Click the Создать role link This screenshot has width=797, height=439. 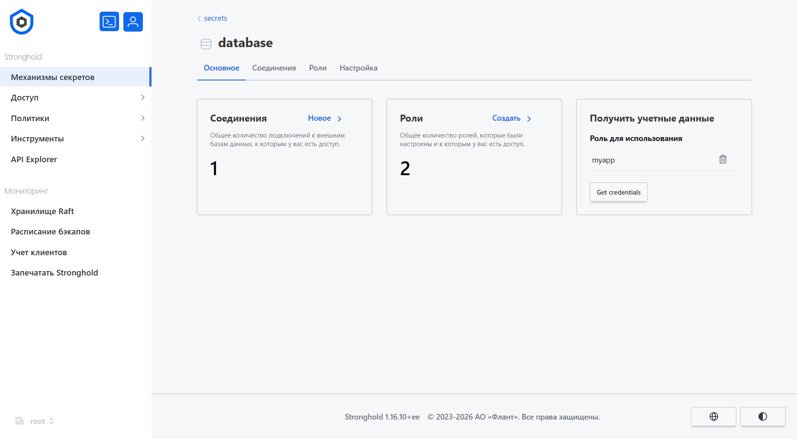pyautogui.click(x=511, y=119)
